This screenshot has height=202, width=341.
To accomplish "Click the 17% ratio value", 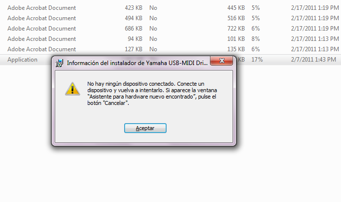I will 257,59.
